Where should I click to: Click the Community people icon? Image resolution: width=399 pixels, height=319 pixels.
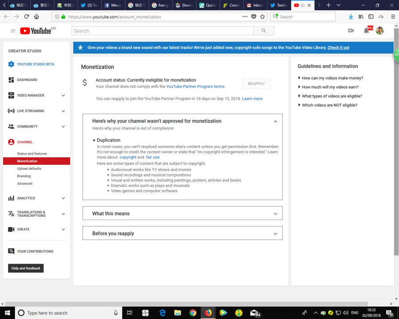click(x=11, y=126)
